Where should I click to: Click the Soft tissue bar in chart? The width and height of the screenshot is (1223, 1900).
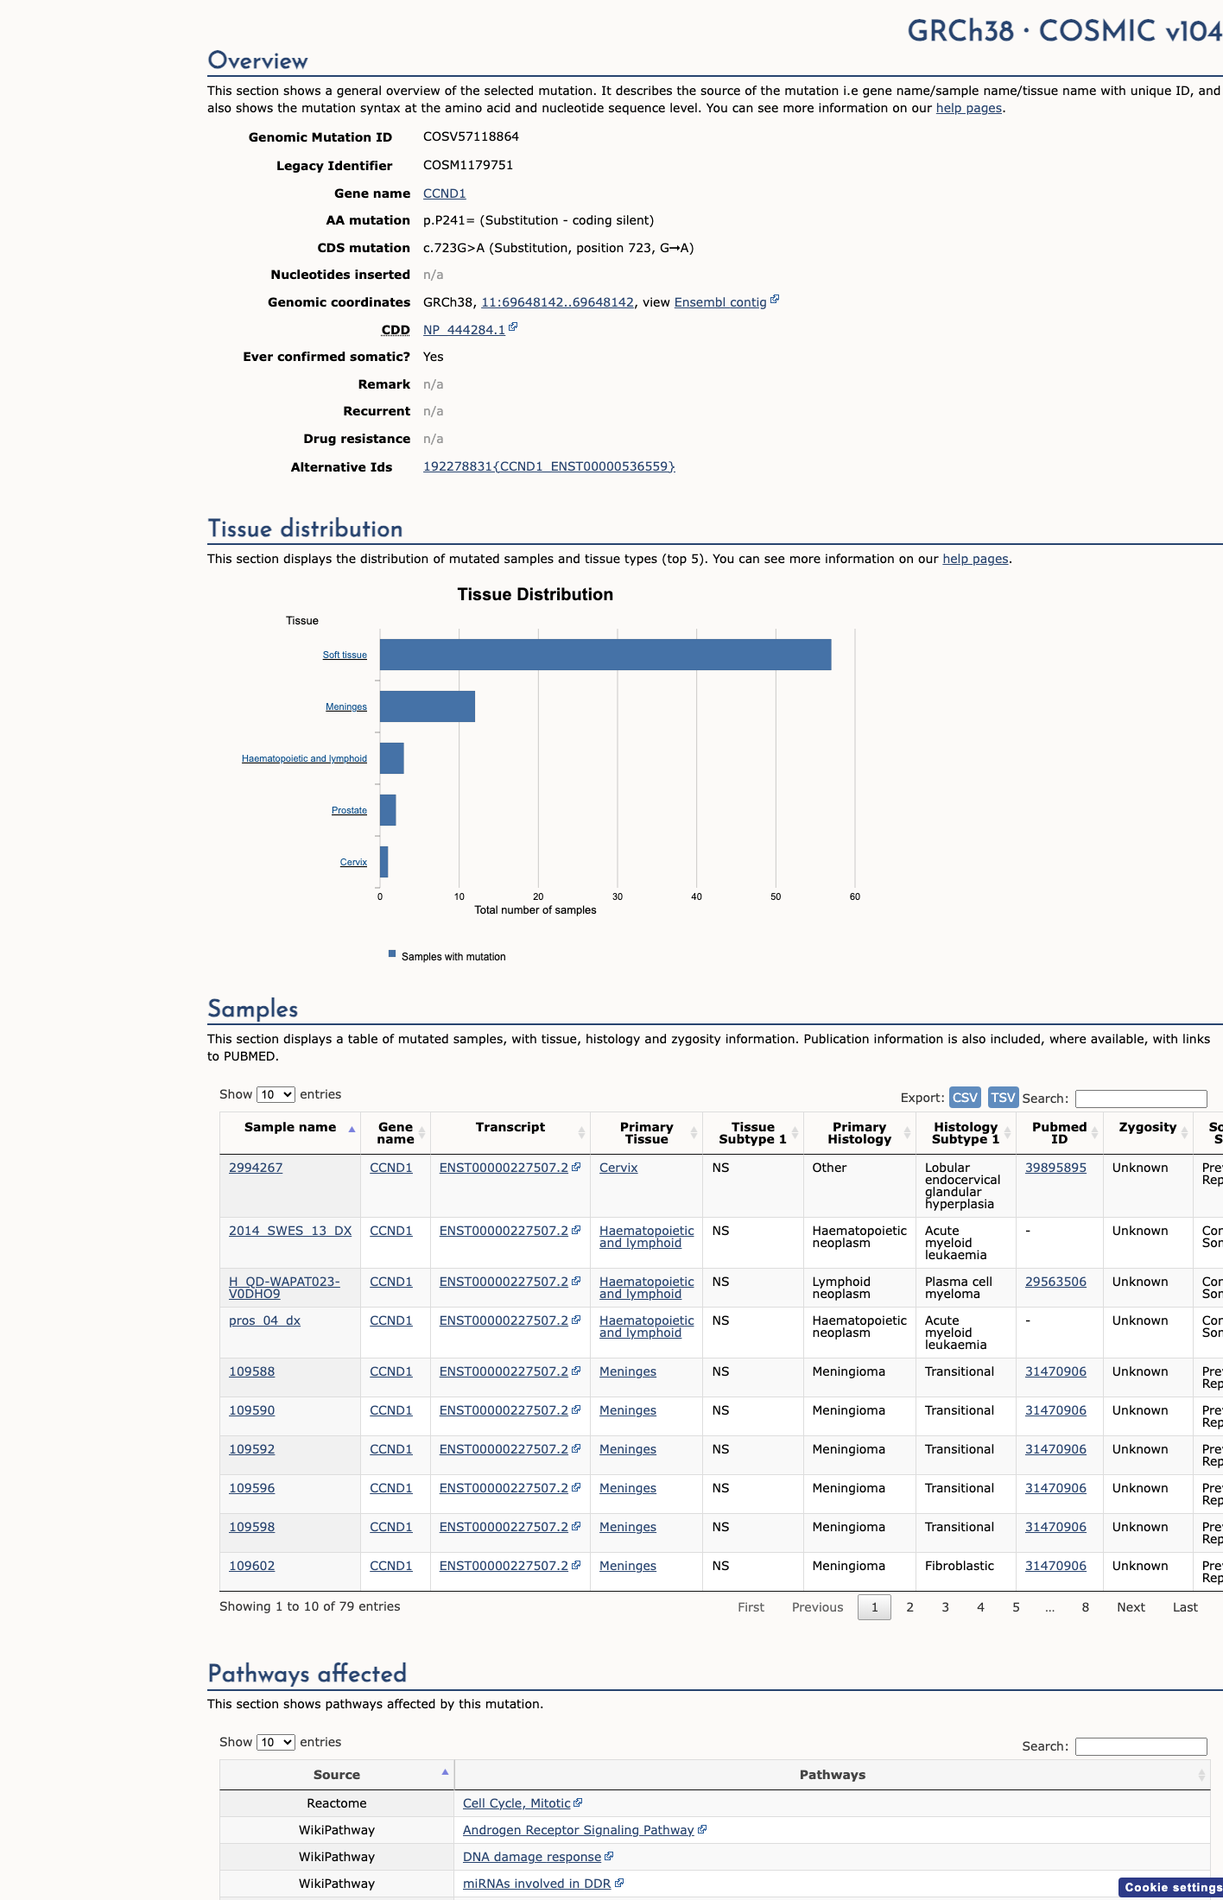[x=605, y=655]
